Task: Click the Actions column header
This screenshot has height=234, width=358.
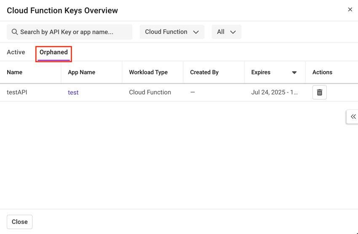Action: click(322, 72)
